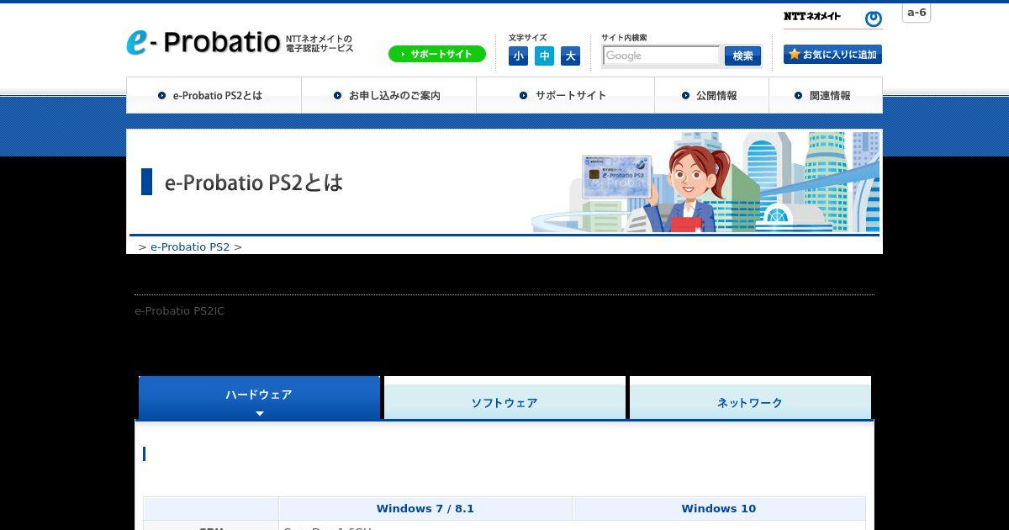Click the 検索 search button

point(742,56)
